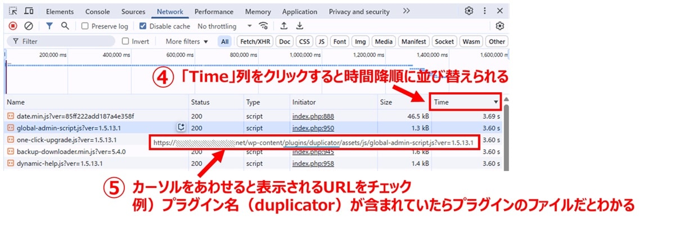Click the inspect element picker icon

pos(13,11)
